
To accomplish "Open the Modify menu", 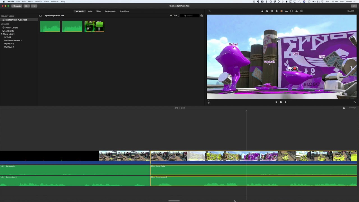I will pyautogui.click(x=38, y=2).
